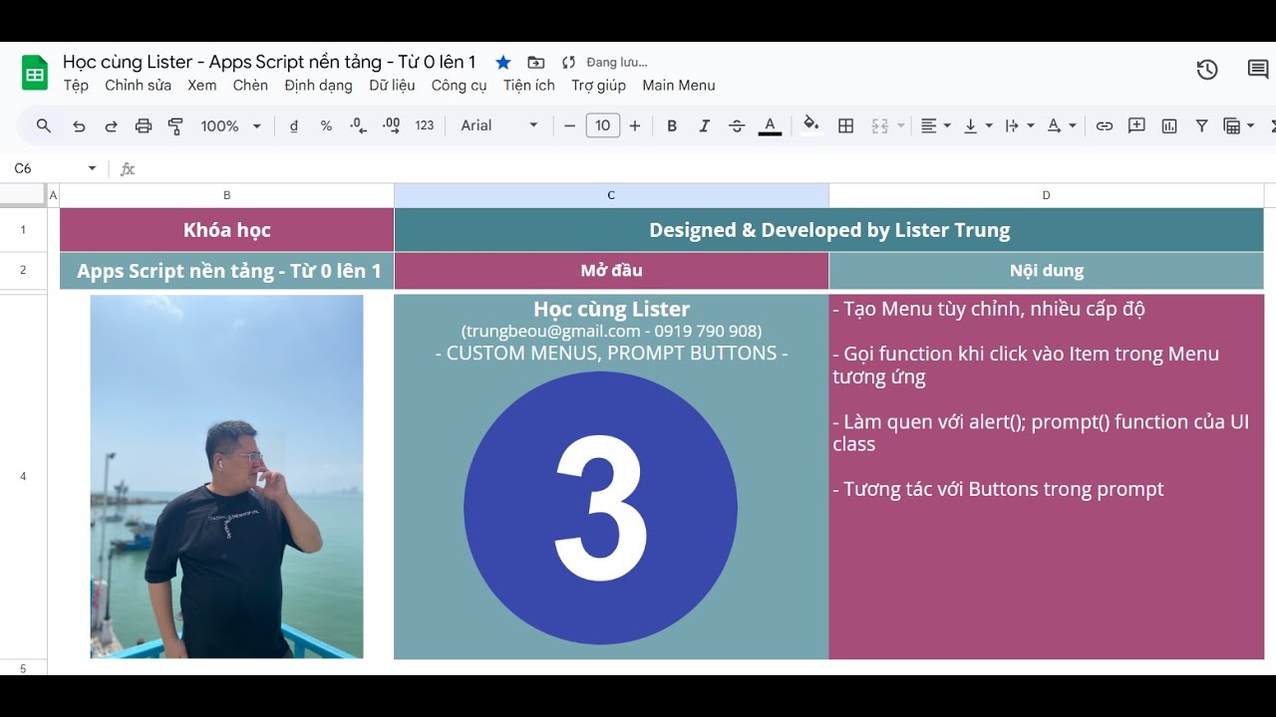Click the Borders grid icon
Viewport: 1276px width, 717px height.
pyautogui.click(x=846, y=125)
